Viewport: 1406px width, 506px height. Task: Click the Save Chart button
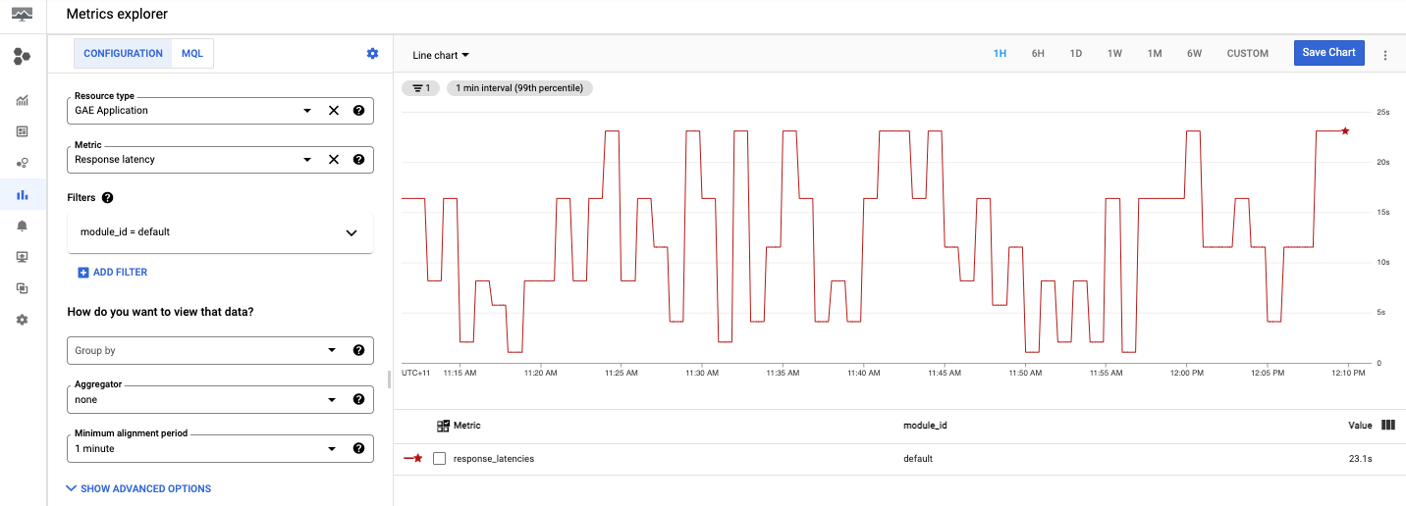[1328, 53]
